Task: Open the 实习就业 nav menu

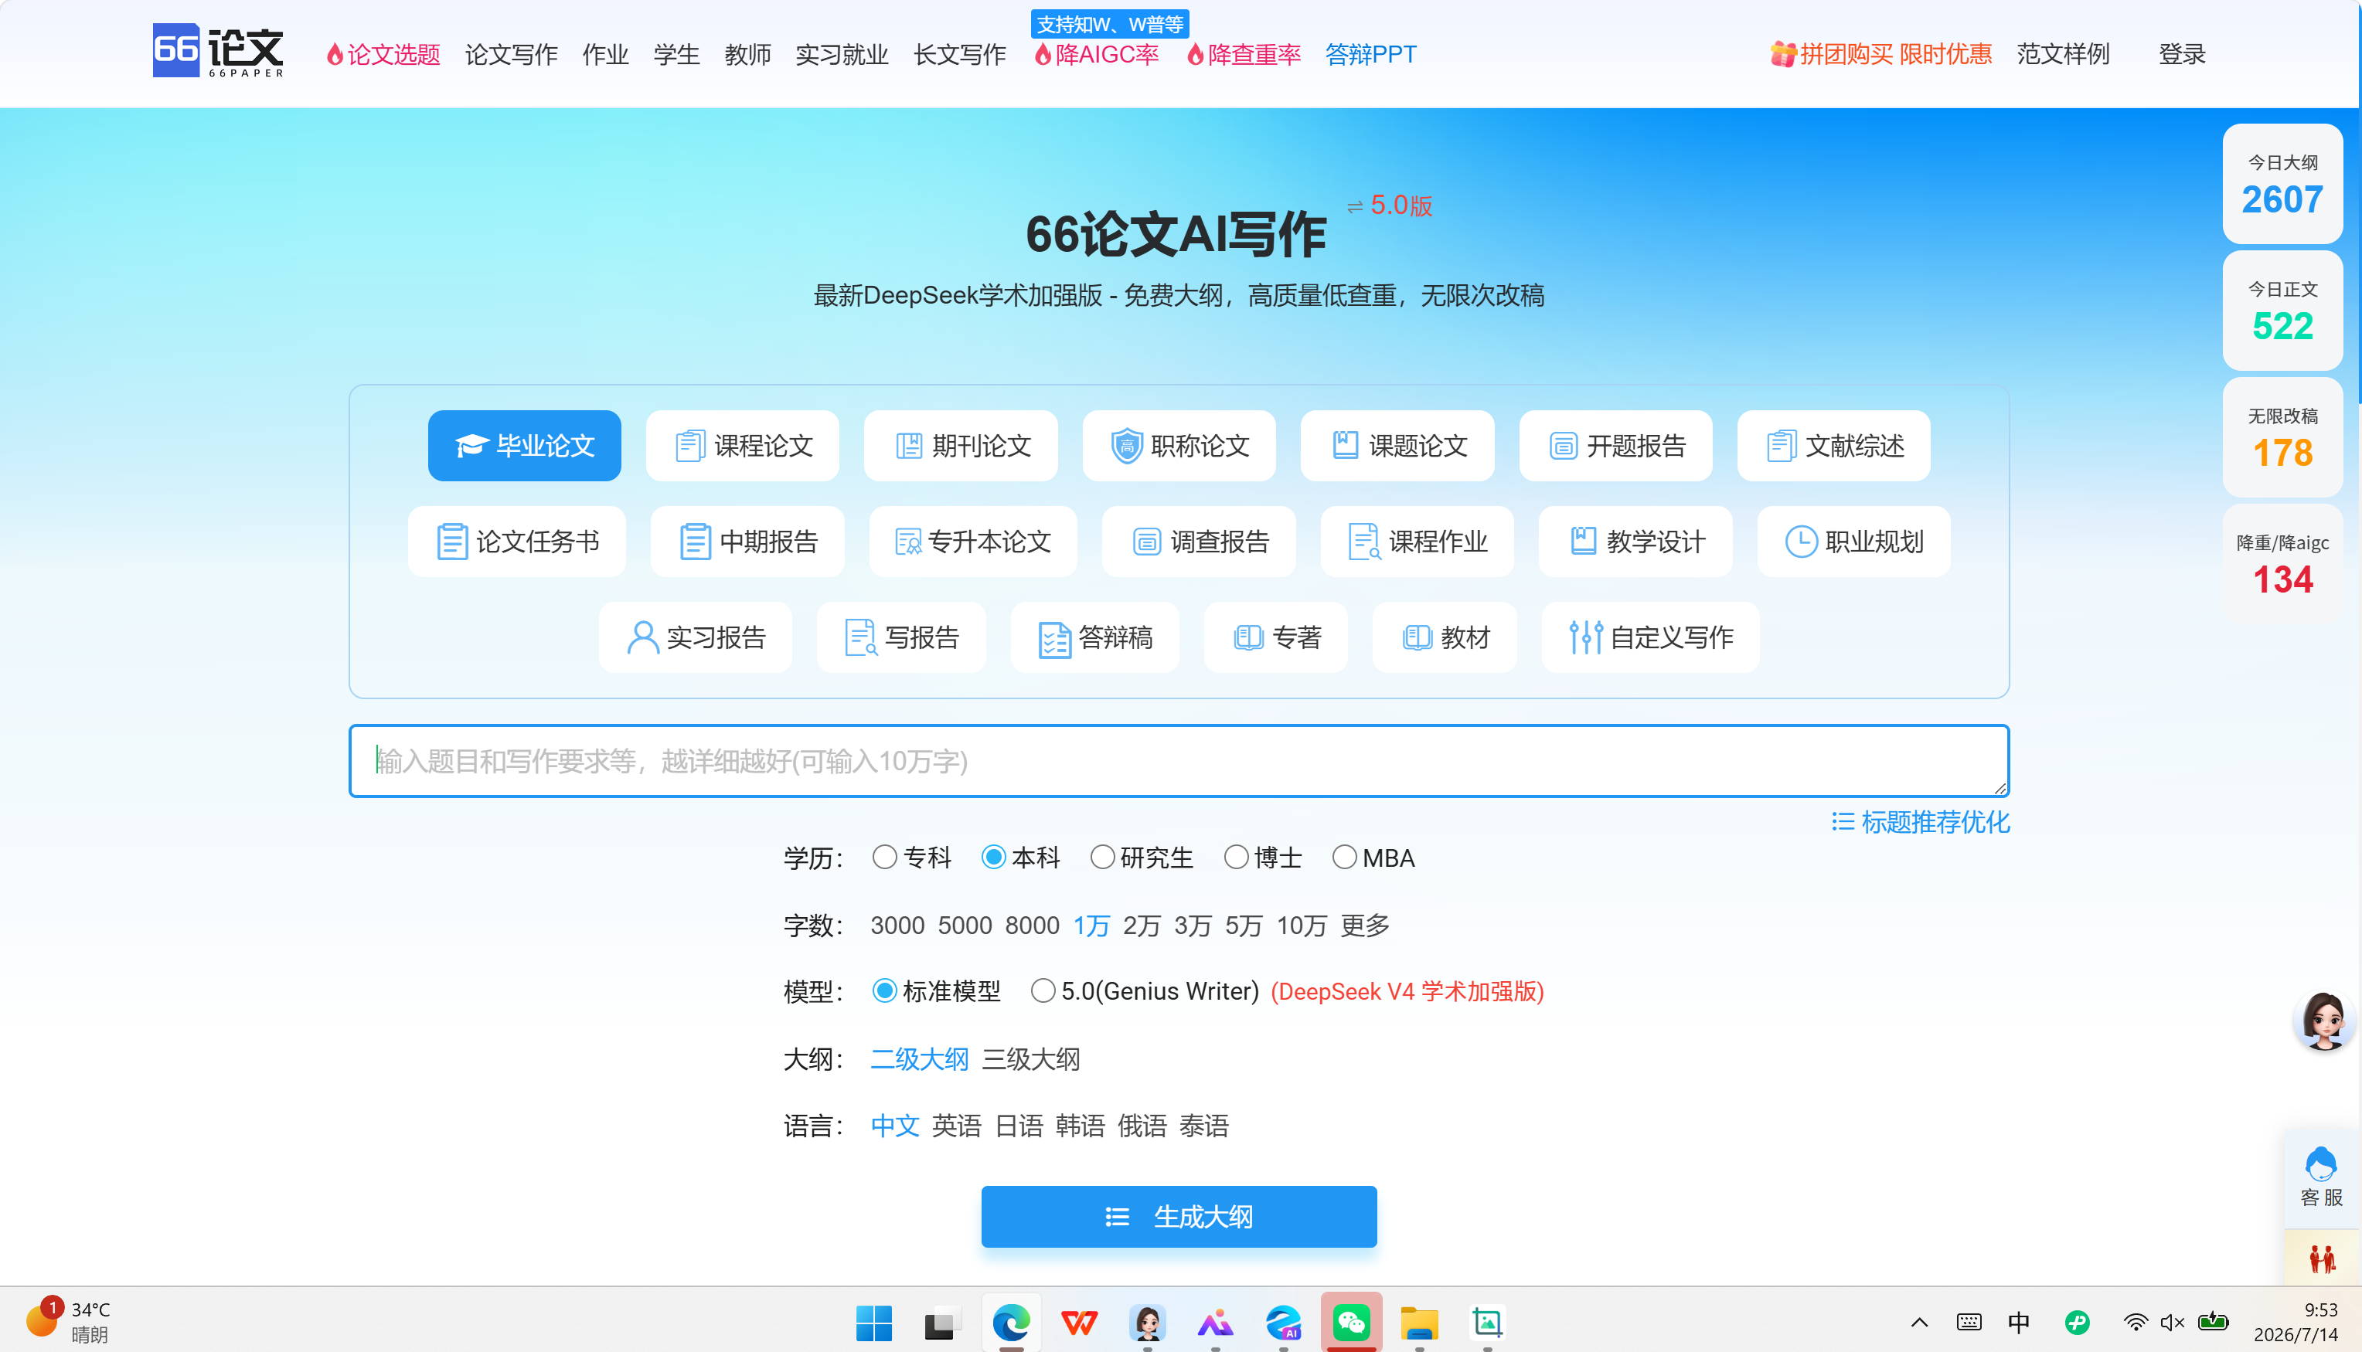Action: (842, 54)
